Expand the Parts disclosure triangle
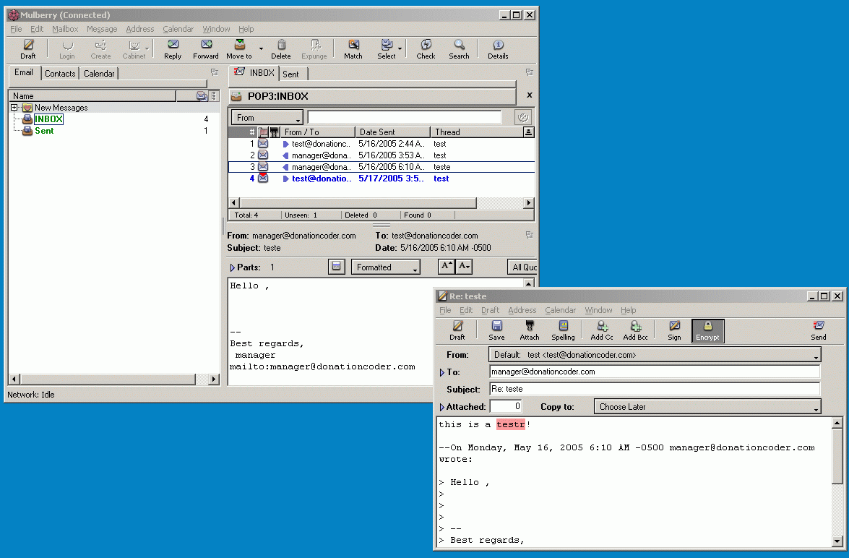This screenshot has height=558, width=849. pos(232,267)
